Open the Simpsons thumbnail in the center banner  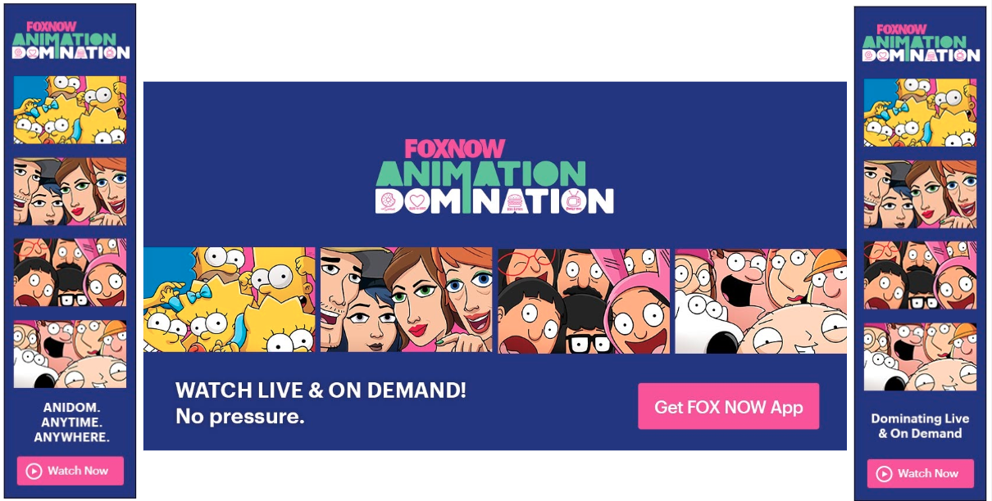point(230,300)
